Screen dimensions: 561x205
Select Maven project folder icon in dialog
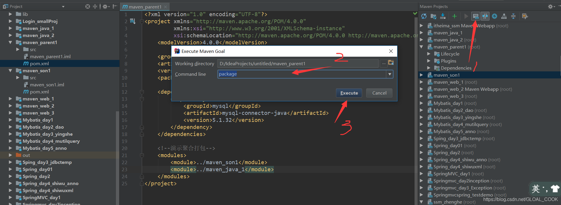click(x=391, y=63)
